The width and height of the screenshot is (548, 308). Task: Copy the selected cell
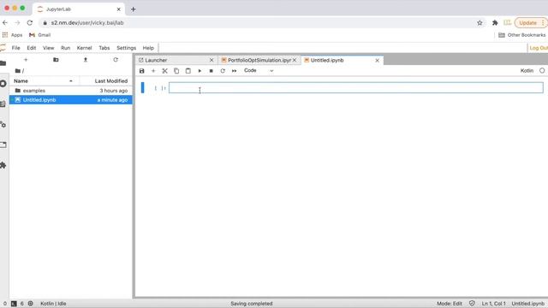tap(176, 71)
